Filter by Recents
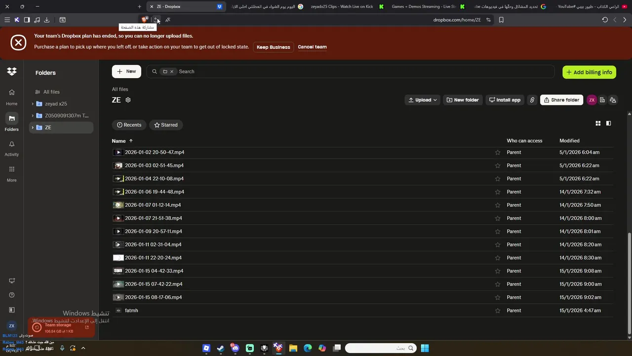Image resolution: width=632 pixels, height=356 pixels. point(129,125)
